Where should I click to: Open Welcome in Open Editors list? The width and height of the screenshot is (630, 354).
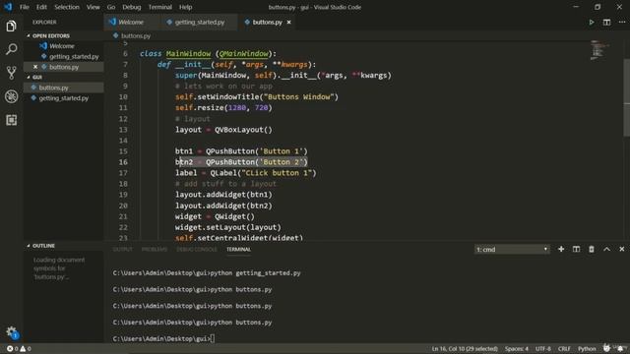[x=62, y=46]
